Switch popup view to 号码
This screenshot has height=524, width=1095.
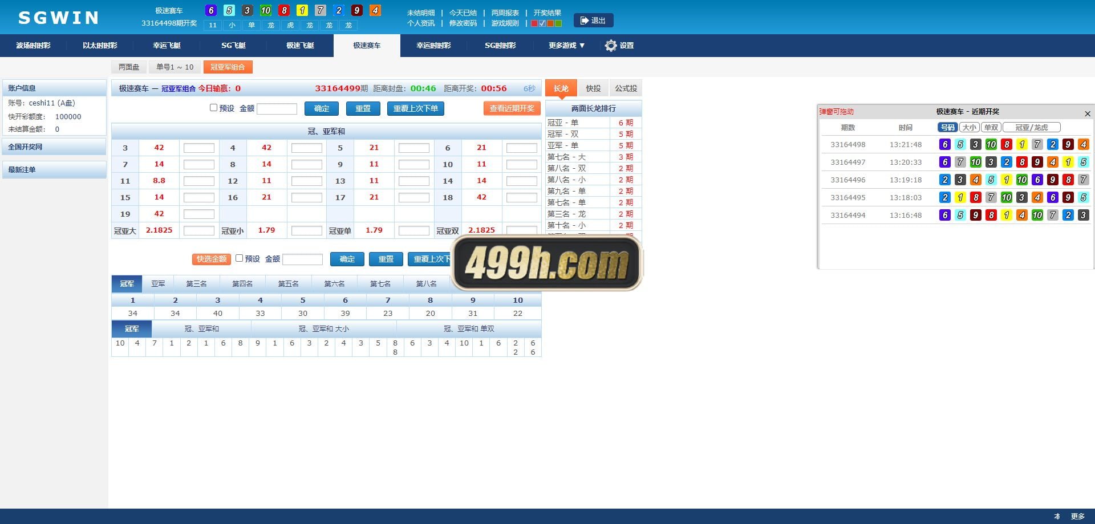(947, 128)
